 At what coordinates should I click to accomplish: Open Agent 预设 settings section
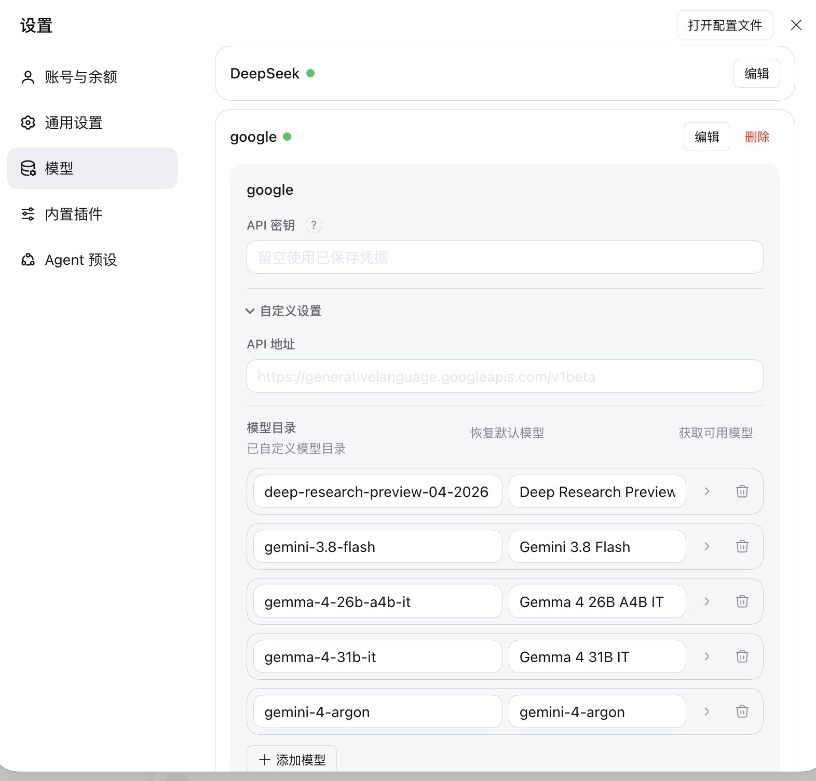click(92, 260)
